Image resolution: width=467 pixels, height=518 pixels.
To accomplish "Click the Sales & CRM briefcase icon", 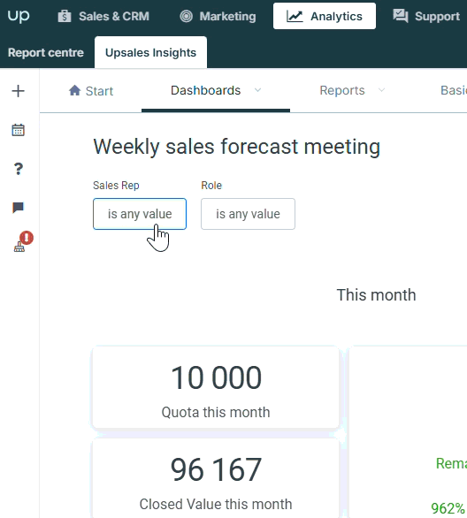I will pos(65,16).
